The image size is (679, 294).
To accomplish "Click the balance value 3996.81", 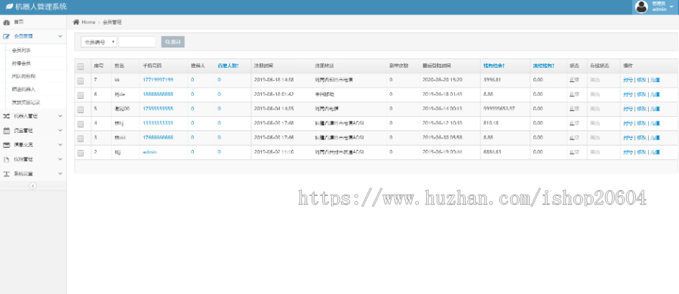I will click(492, 80).
